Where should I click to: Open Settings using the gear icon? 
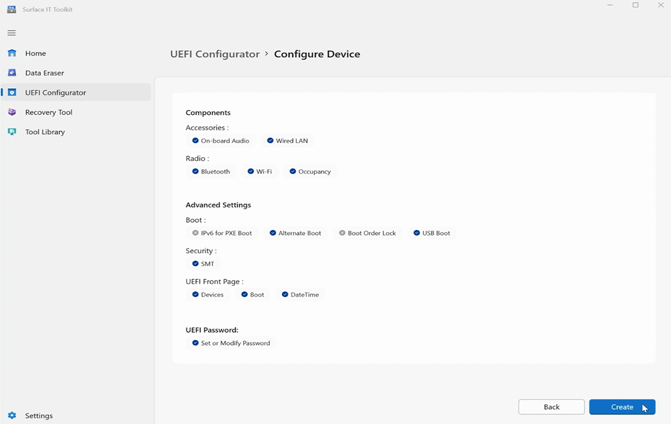pos(12,416)
